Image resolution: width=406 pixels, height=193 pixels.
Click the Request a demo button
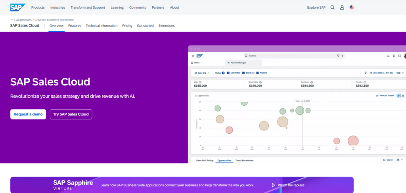(x=28, y=114)
